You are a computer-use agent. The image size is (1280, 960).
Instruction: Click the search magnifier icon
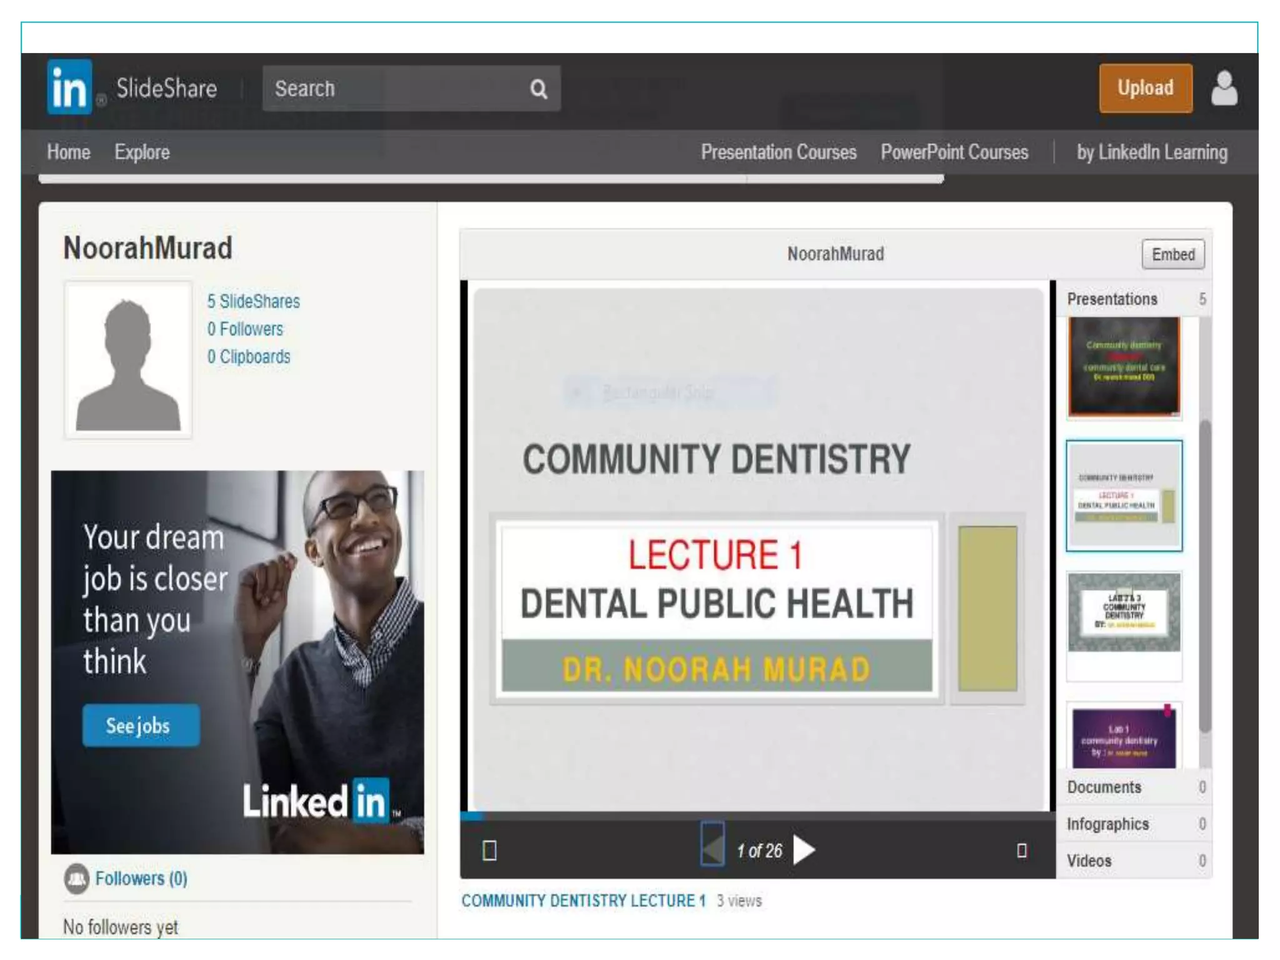(538, 89)
